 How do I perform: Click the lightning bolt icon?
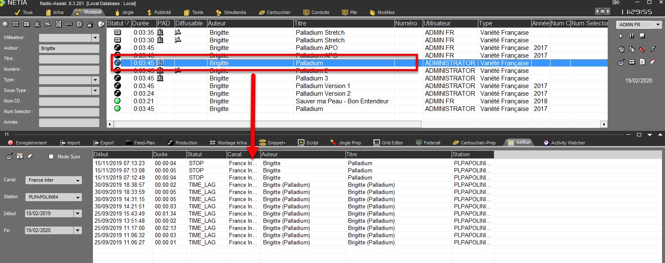(x=653, y=49)
